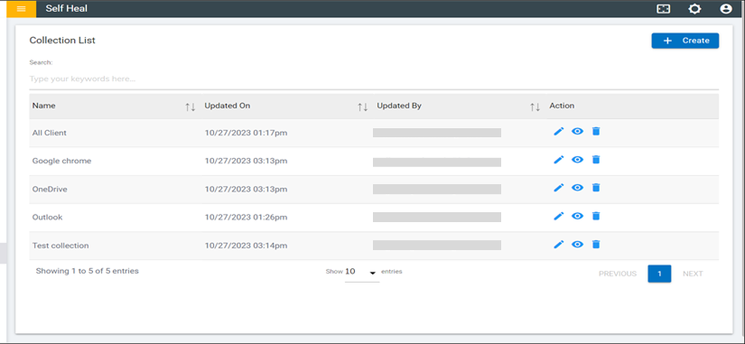This screenshot has width=745, height=344.
Task: Go to pagination page 1
Action: point(659,274)
